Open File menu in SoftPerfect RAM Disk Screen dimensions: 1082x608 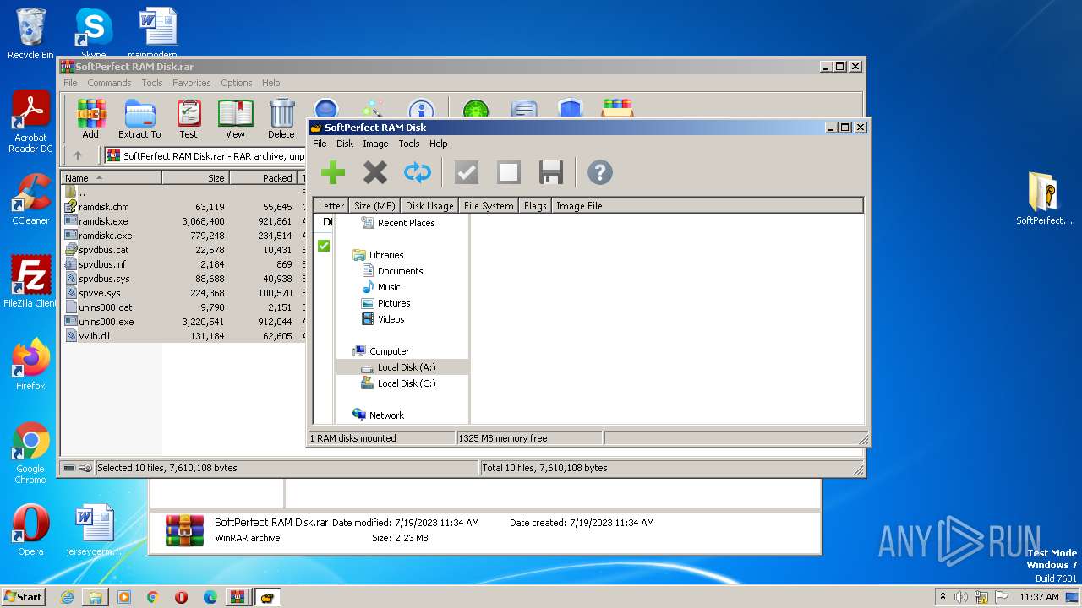(320, 144)
